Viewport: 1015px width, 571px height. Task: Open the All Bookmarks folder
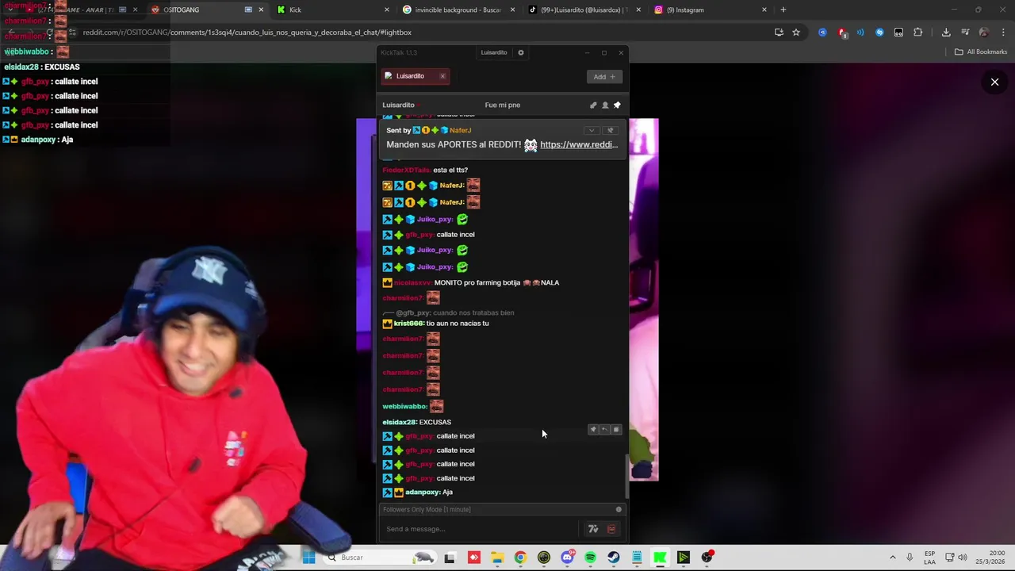(x=981, y=52)
